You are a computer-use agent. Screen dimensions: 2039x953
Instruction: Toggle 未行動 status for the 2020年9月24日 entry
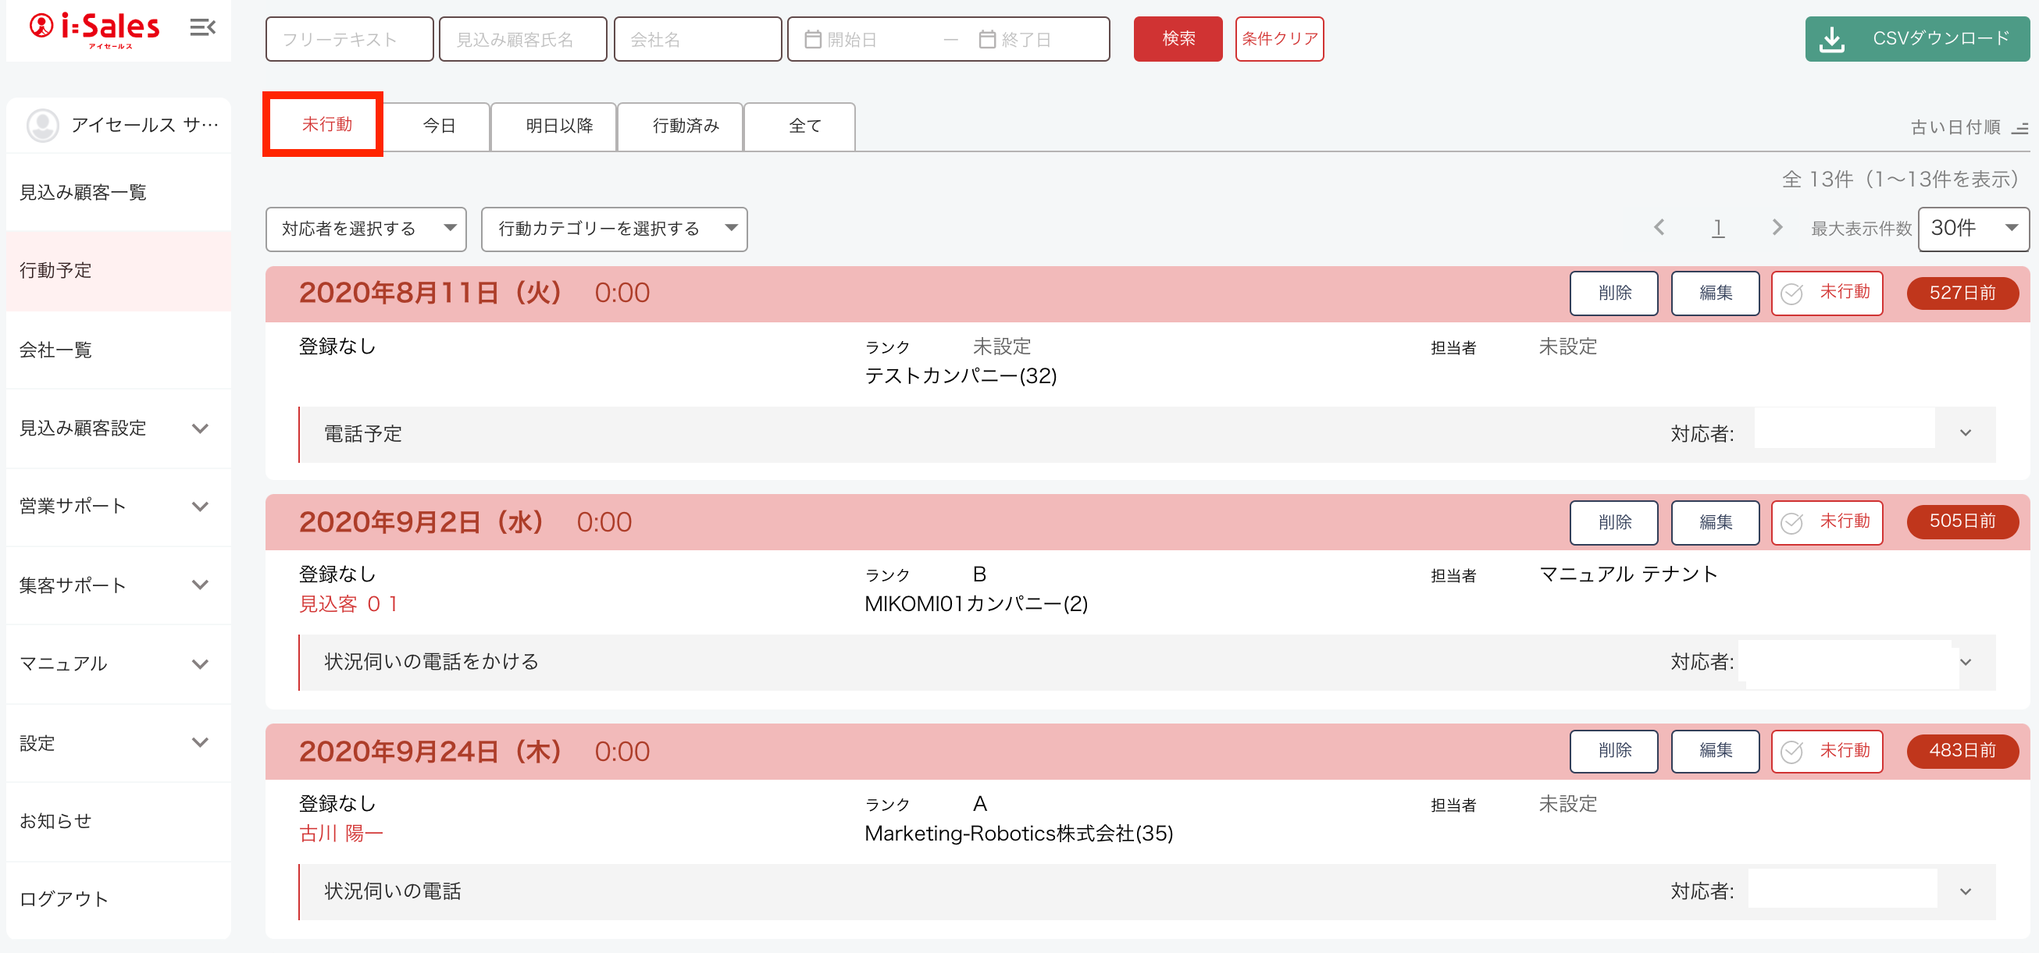coord(1826,752)
